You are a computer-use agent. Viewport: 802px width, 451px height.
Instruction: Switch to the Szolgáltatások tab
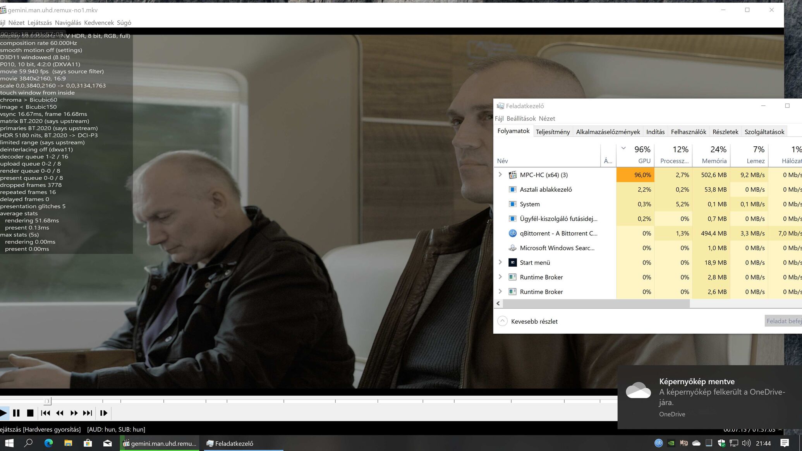[x=764, y=132]
